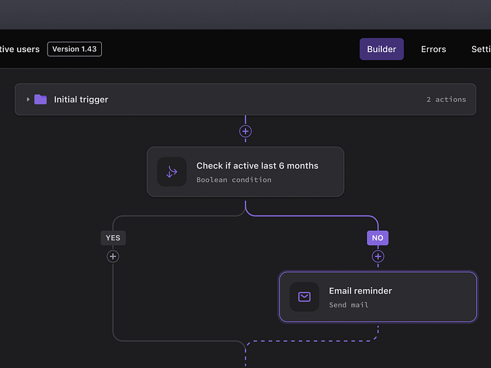491x368 pixels.
Task: Click the branch condition icon
Action: coord(172,172)
